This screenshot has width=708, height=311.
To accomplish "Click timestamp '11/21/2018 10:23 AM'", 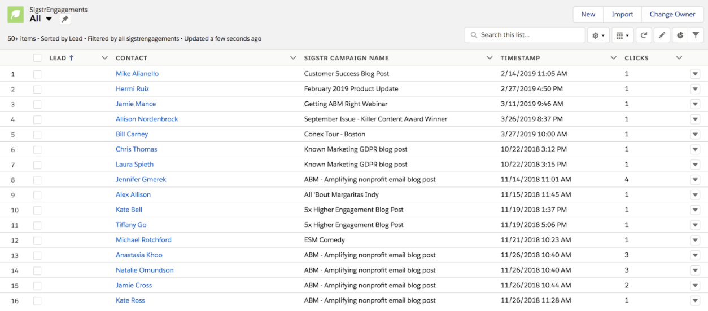I will click(x=536, y=240).
